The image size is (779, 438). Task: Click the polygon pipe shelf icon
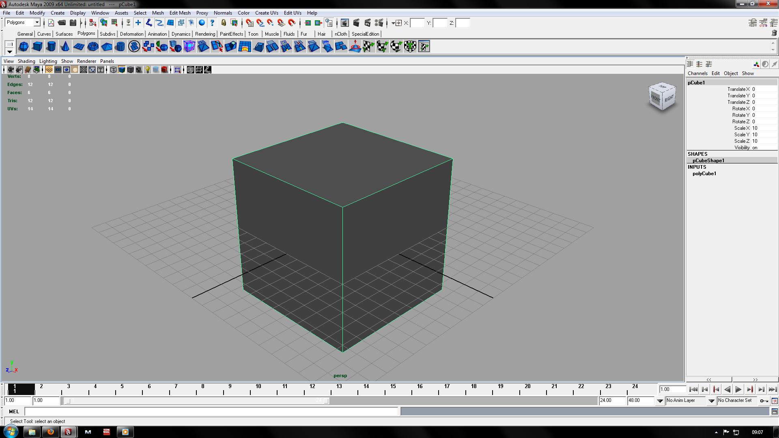(120, 47)
